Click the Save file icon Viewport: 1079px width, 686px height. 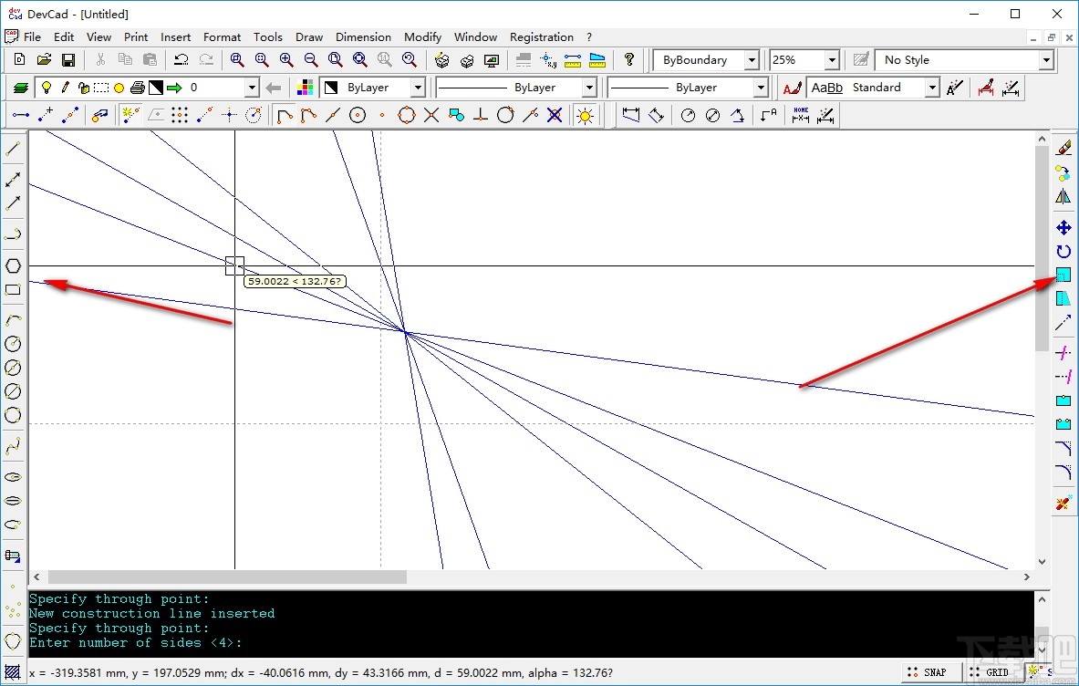[68, 60]
